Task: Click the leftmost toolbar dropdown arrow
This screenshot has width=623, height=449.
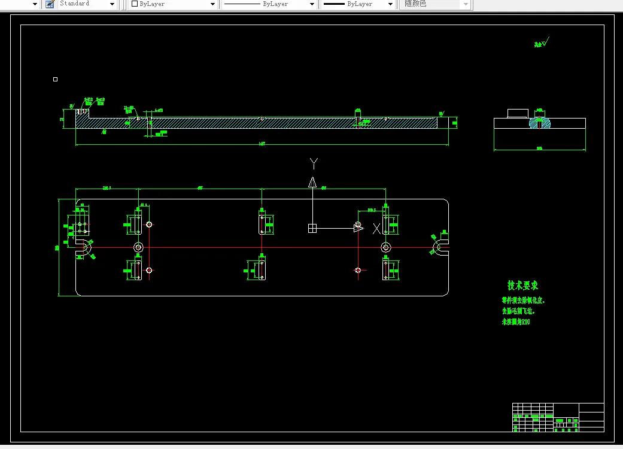Action: 35,4
